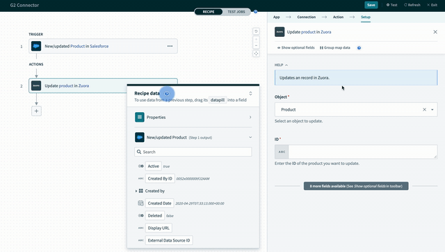Image resolution: width=445 pixels, height=252 pixels.
Task: Select the Created By ID datapill
Action: tap(160, 178)
